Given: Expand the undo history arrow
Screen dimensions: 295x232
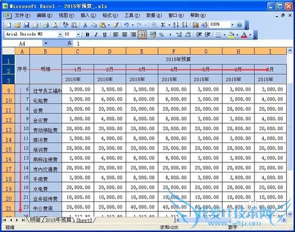Looking at the screenshot, I should tap(133, 25).
